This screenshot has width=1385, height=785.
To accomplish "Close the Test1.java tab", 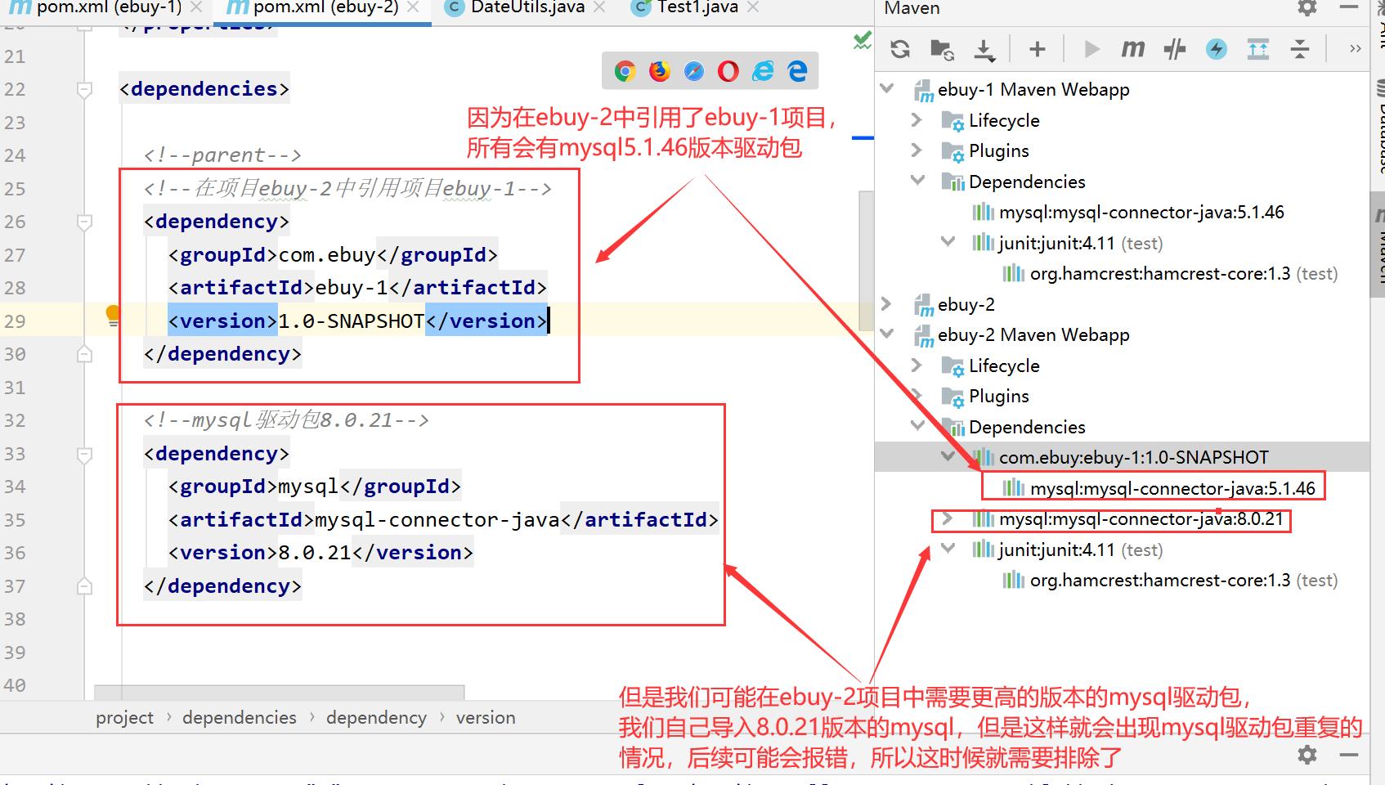I will click(753, 8).
